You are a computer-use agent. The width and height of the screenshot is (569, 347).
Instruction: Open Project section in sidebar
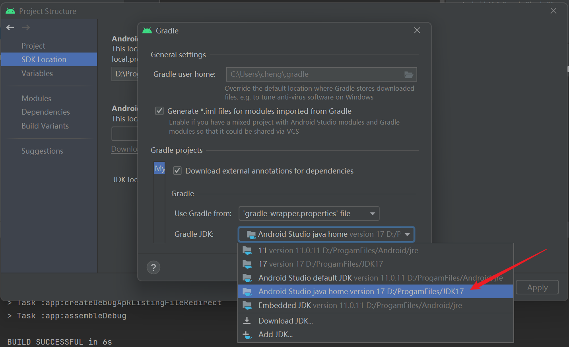tap(33, 46)
